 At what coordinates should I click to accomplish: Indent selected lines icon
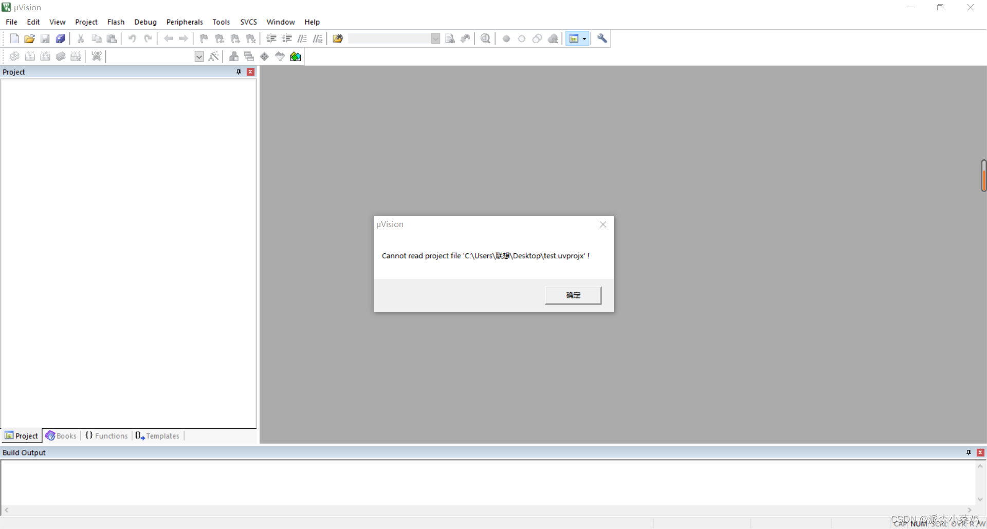coord(271,39)
